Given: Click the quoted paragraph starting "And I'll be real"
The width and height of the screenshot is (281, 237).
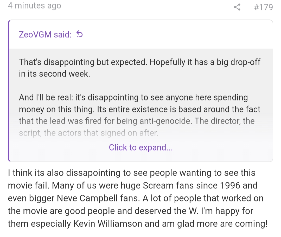Looking at the screenshot, I should (133, 98).
